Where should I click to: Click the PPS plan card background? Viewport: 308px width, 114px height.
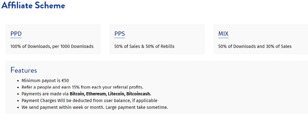tap(157, 39)
